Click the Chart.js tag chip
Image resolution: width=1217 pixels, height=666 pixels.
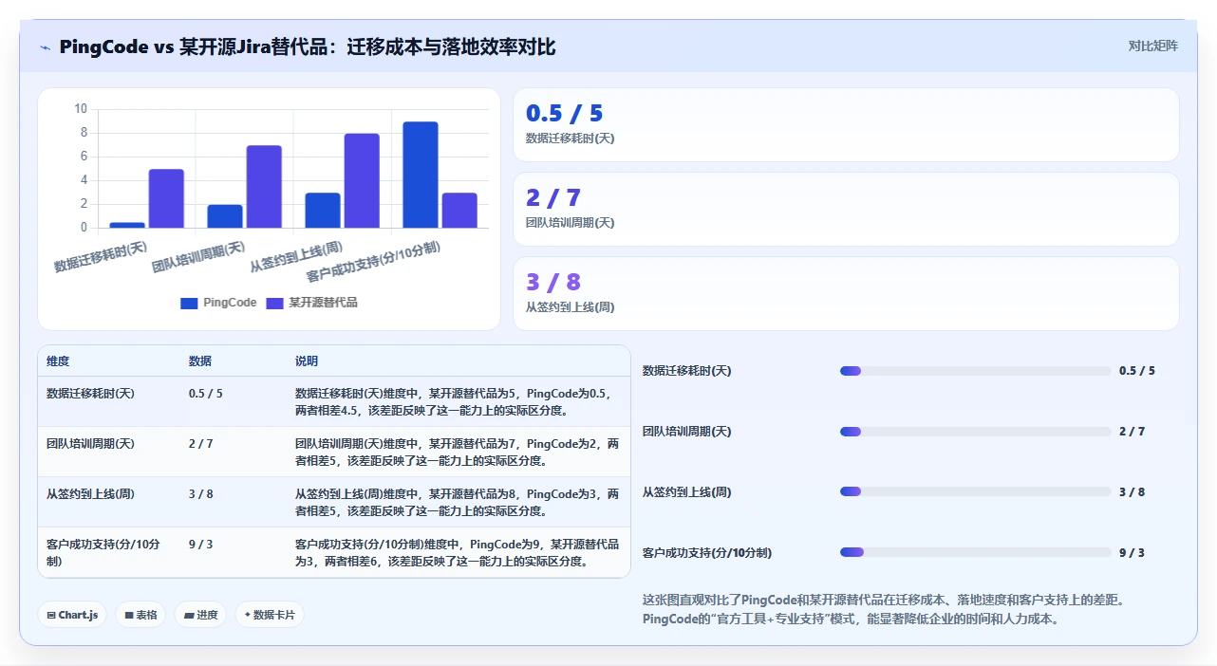[x=72, y=615]
